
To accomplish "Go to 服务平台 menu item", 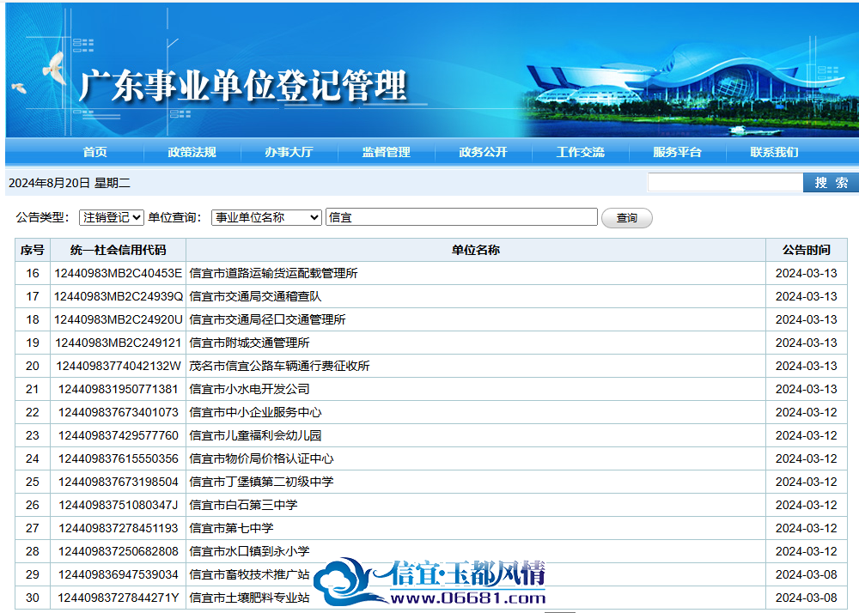I will pyautogui.click(x=677, y=152).
